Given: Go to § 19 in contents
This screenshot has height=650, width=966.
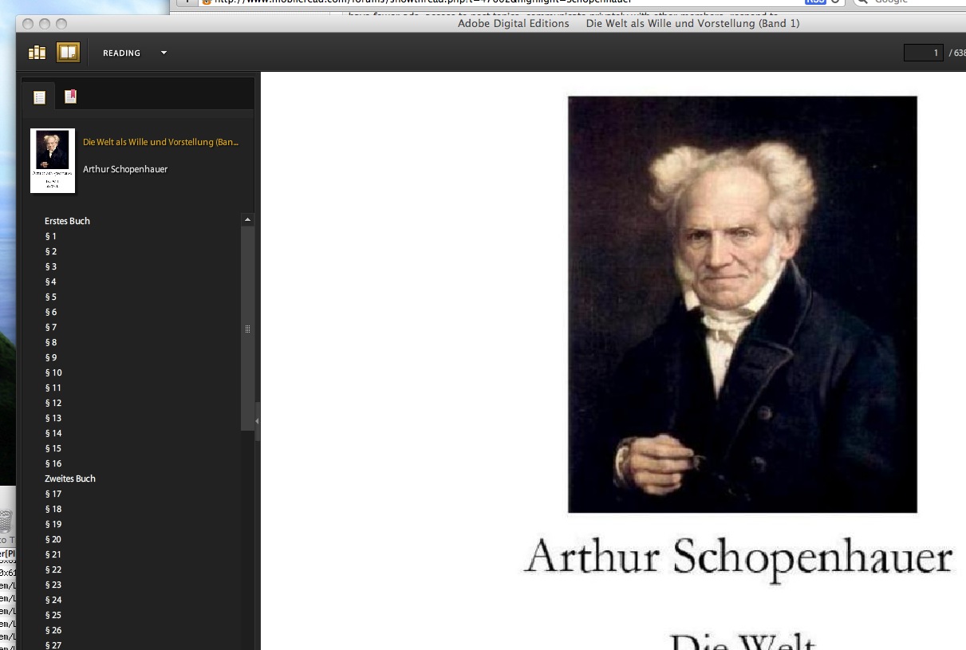Looking at the screenshot, I should (53, 524).
